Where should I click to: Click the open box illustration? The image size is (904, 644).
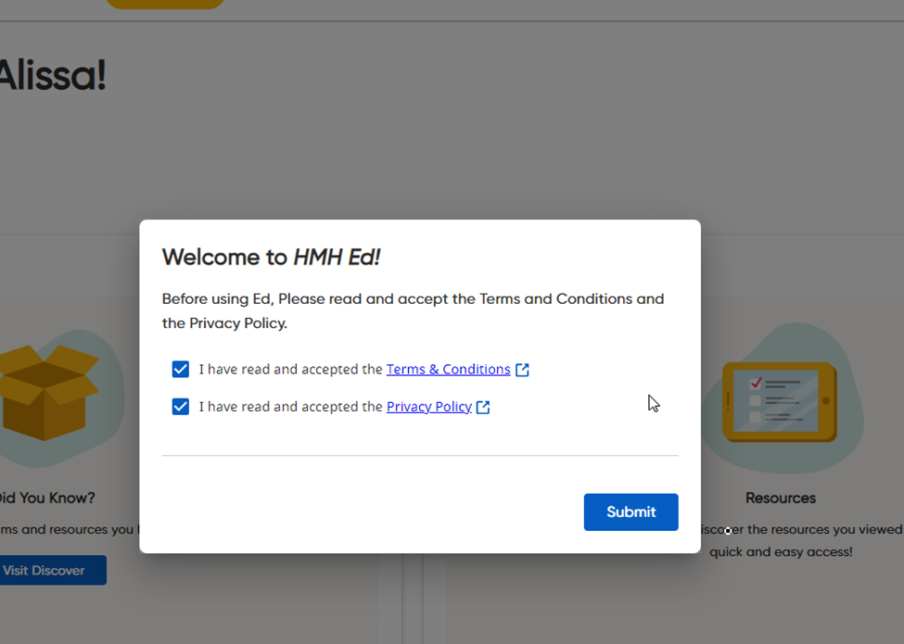[47, 393]
